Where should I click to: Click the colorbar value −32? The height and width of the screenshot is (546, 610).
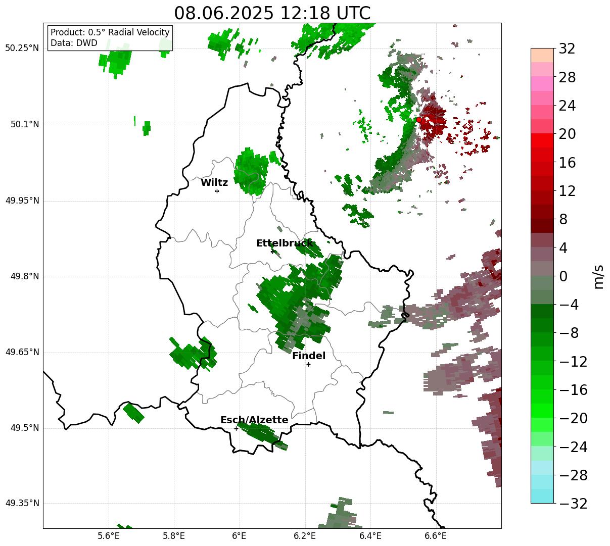coord(573,504)
